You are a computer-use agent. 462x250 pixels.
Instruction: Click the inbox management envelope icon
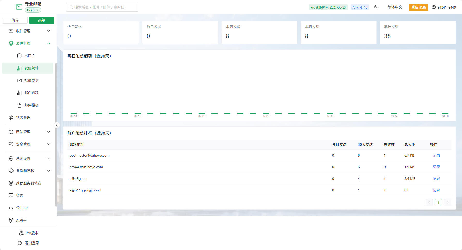click(x=11, y=31)
